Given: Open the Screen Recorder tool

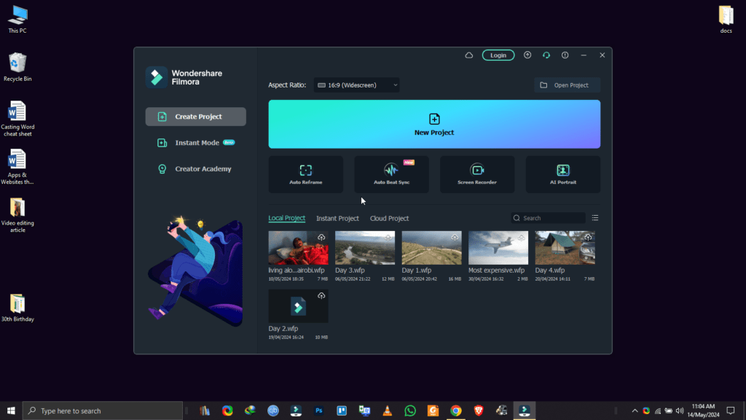Looking at the screenshot, I should point(476,174).
